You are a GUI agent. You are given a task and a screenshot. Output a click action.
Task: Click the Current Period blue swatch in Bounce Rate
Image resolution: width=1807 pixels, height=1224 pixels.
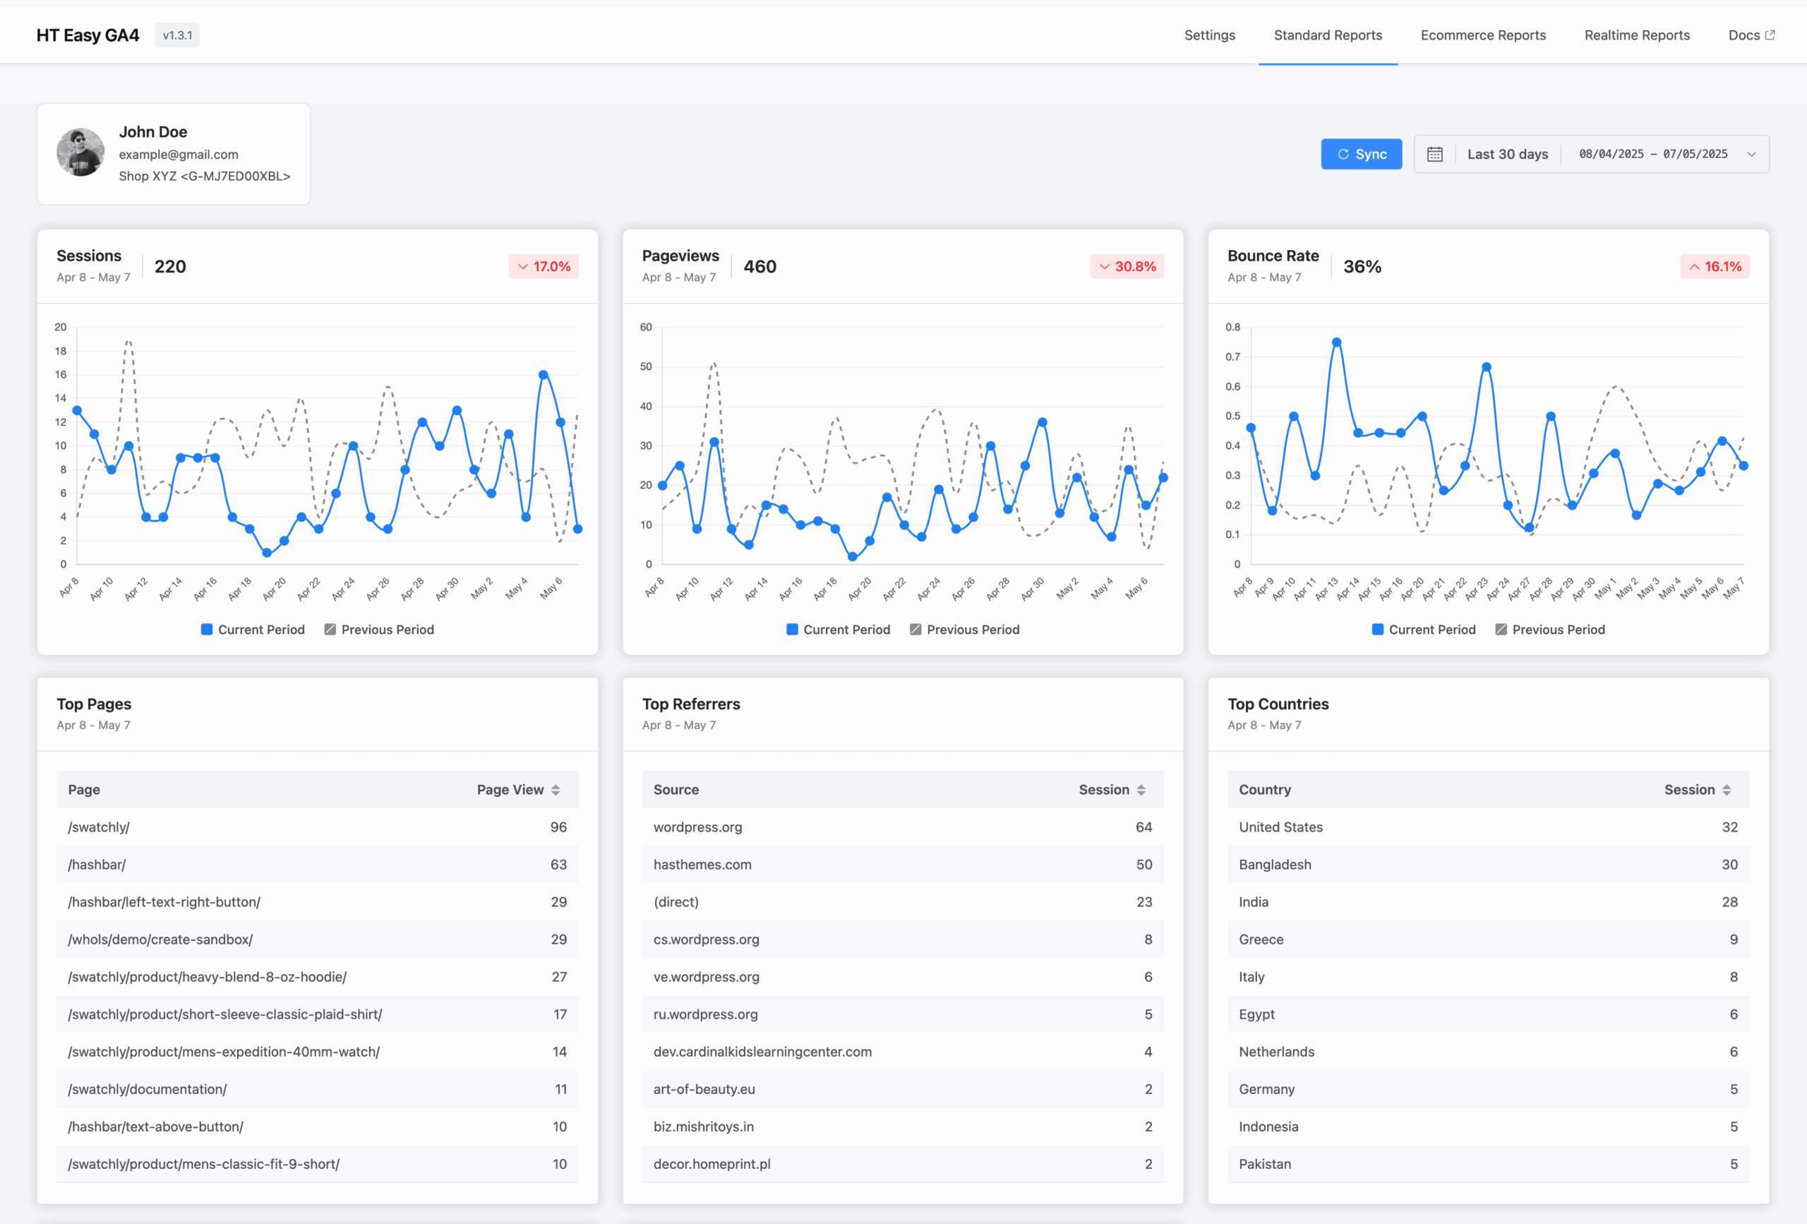(x=1377, y=629)
